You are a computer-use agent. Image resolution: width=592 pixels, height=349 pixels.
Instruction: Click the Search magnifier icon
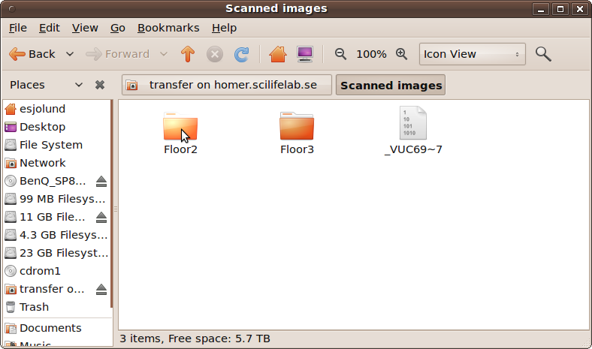543,54
